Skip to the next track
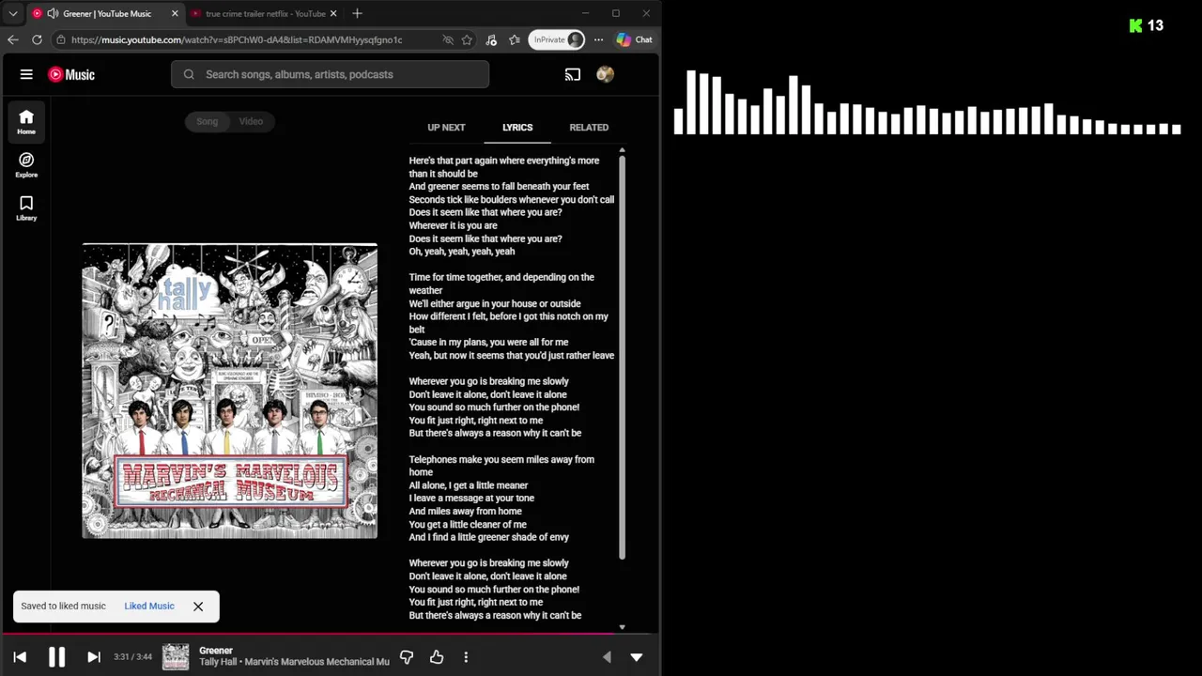The image size is (1202, 676). [93, 657]
